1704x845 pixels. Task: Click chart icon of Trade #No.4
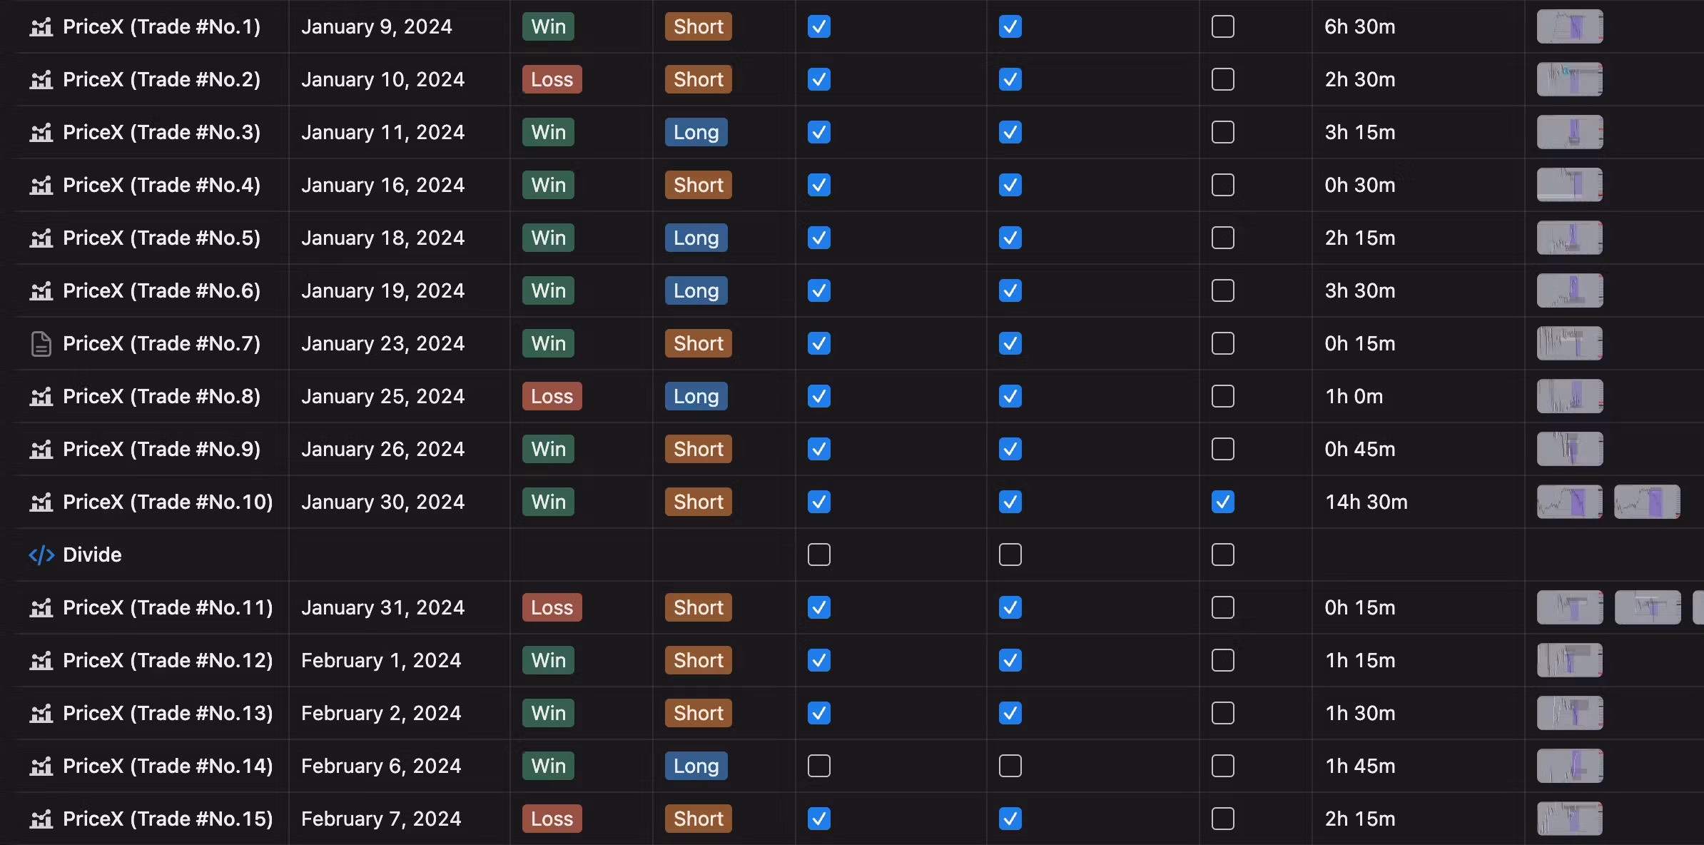pos(41,186)
